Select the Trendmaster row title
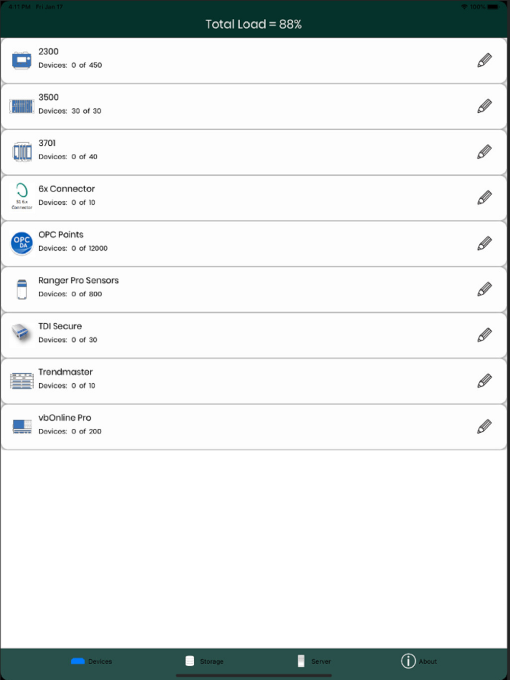The image size is (510, 680). [65, 372]
